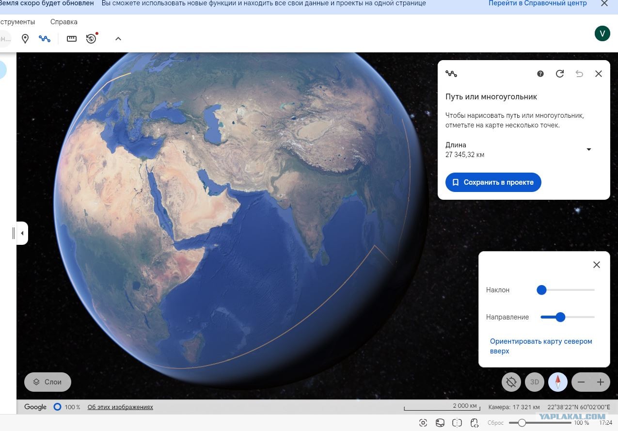Click the browser split view icon
618x431 pixels.
457,423
